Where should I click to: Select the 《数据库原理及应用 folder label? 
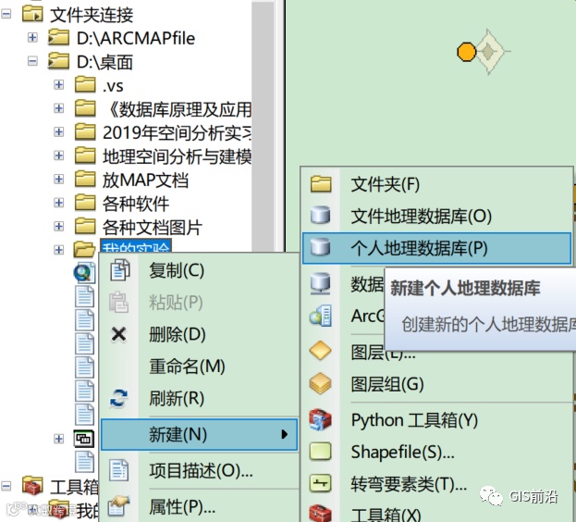coord(179,109)
